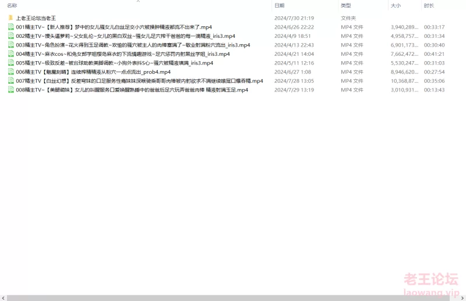
Task: Click the date 2024/7/30 21:19
Action: [x=294, y=18]
